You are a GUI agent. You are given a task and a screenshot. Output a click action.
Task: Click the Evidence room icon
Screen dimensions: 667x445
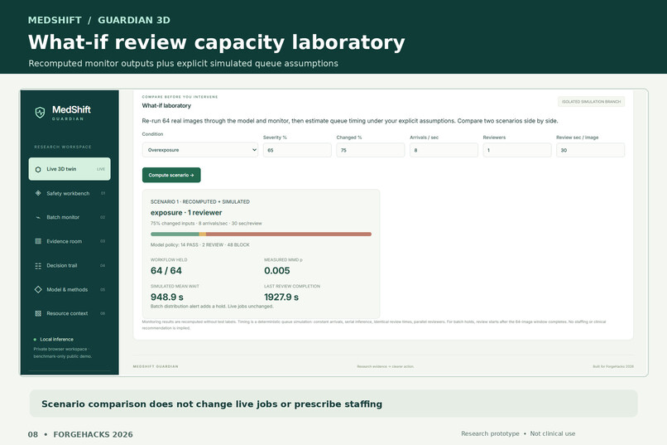click(x=38, y=241)
